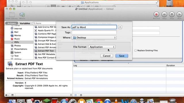Open the Description tab of the action
Image resolution: width=184 pixels, height=103 pixels.
click(107, 60)
